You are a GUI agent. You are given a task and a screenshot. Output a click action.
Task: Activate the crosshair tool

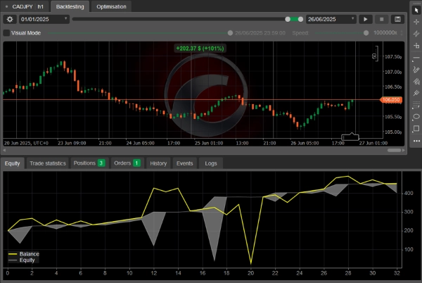pos(416,22)
